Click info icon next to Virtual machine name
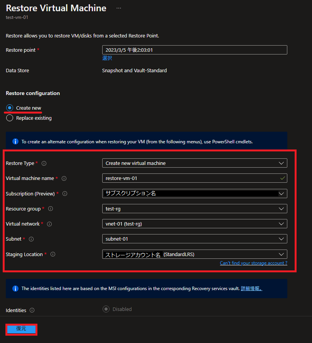Viewport: 312px width, 343px height. pos(64,178)
